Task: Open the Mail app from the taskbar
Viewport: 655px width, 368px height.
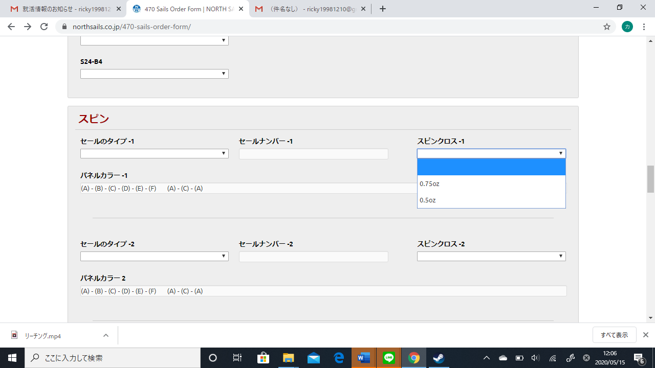Action: point(314,358)
